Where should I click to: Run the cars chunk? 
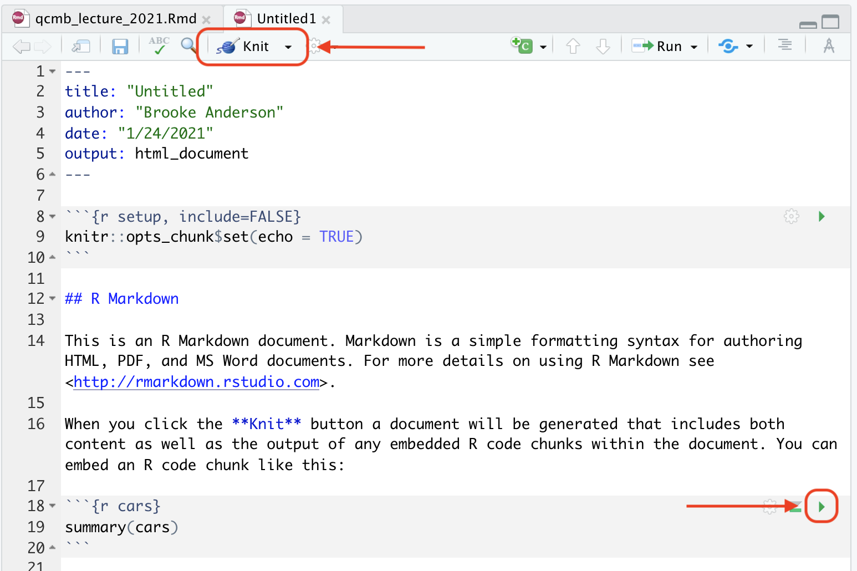click(822, 506)
